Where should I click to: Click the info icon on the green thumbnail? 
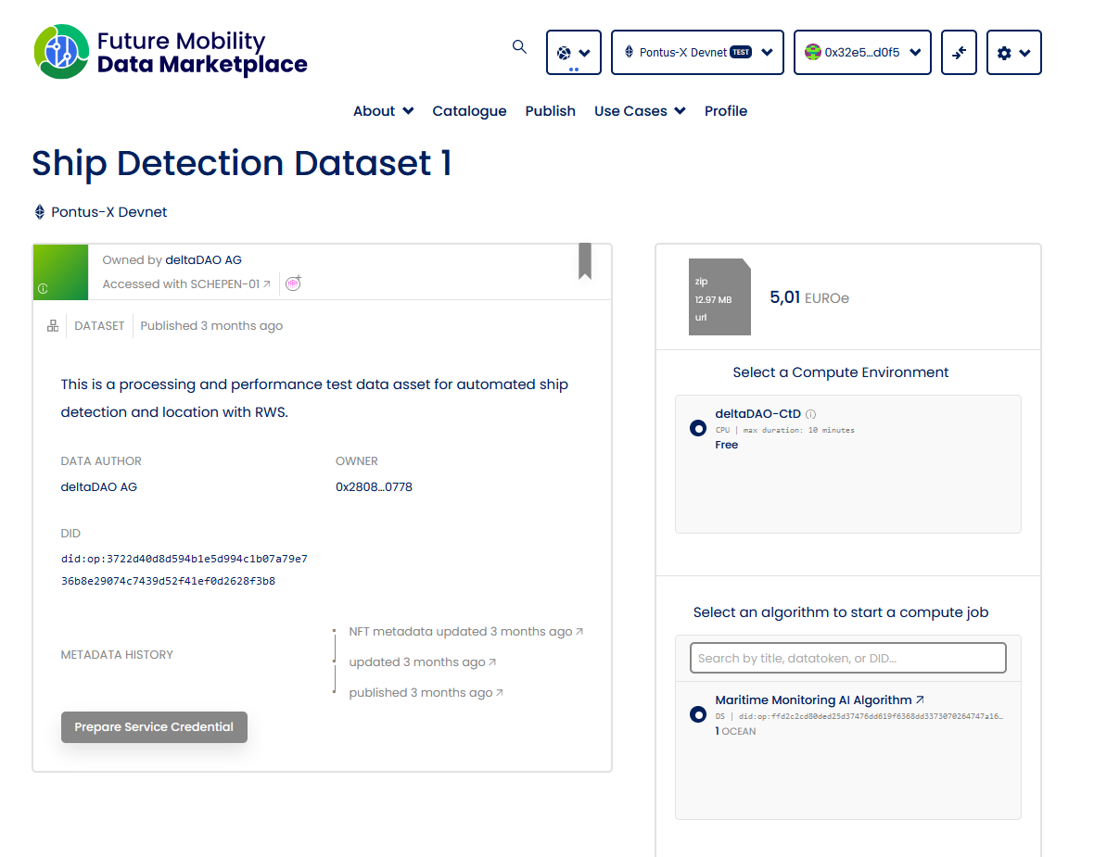pos(42,289)
